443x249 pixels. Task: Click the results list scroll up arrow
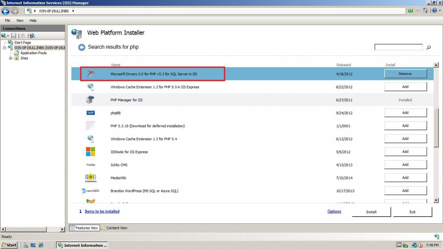pyautogui.click(x=436, y=65)
